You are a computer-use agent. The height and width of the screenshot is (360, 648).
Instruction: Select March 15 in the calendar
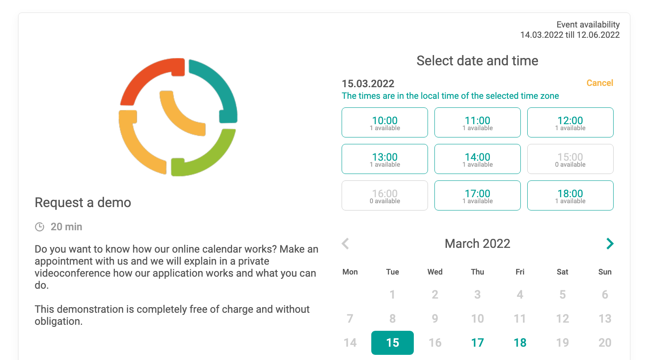tap(392, 342)
